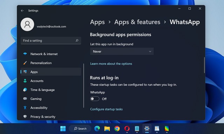Open the Notepad taskbar icon
The width and height of the screenshot is (224, 134).
tap(137, 128)
